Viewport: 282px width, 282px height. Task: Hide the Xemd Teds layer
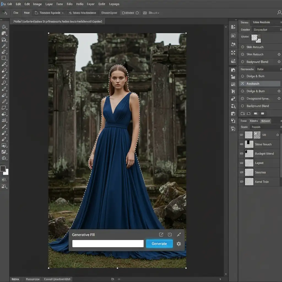click(x=242, y=182)
